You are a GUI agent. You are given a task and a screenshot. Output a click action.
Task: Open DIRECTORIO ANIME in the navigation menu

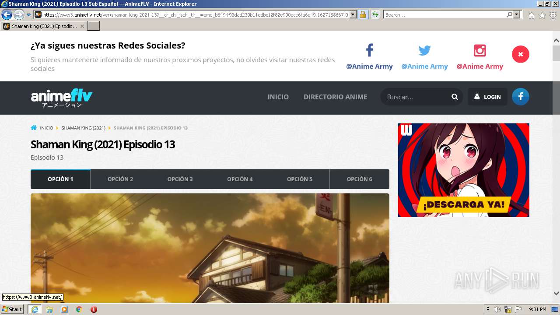pos(335,97)
